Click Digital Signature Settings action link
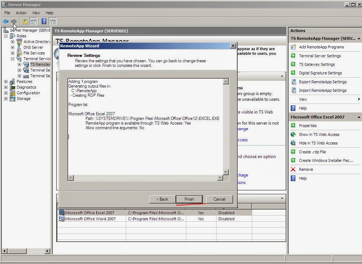Image resolution: width=362 pixels, height=264 pixels. (320, 73)
